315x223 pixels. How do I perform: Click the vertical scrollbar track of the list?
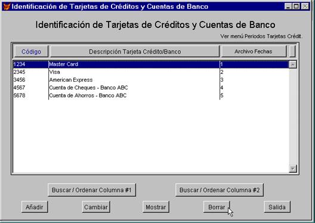293,117
